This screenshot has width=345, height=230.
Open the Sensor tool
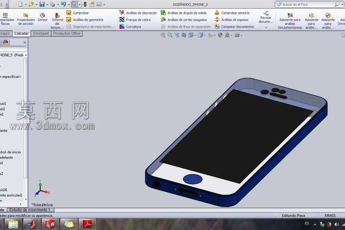pyautogui.click(x=43, y=17)
